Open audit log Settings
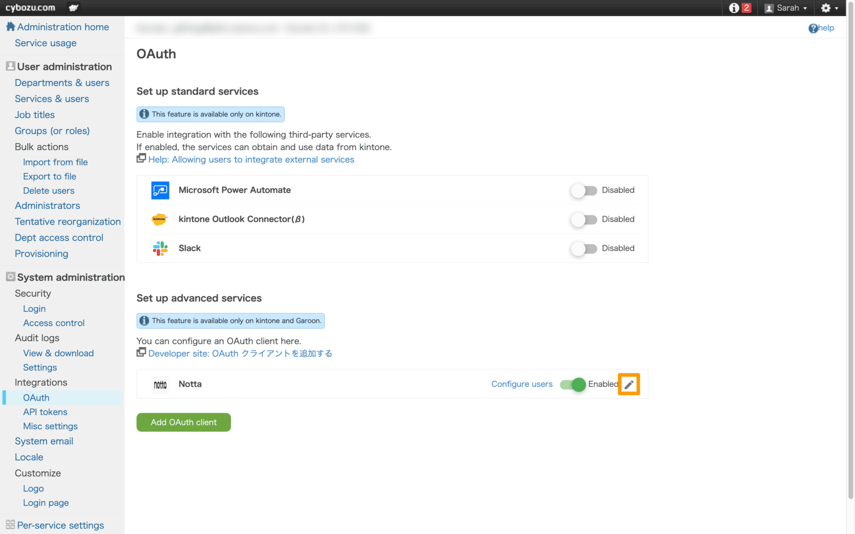This screenshot has width=855, height=534. [x=40, y=368]
